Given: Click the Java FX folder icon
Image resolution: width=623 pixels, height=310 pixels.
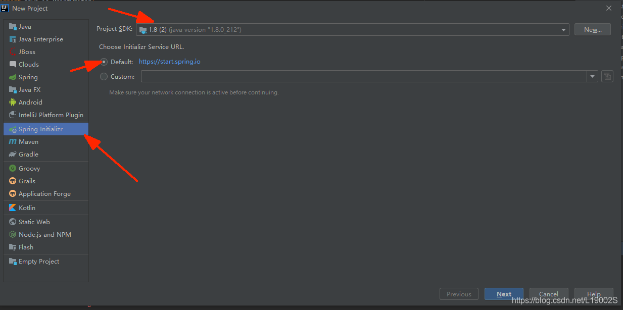Looking at the screenshot, I should tap(13, 90).
